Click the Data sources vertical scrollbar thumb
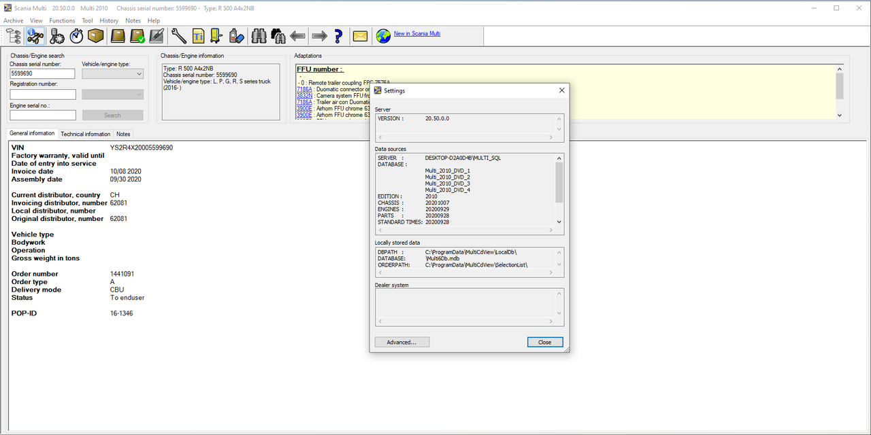871x435 pixels. click(x=559, y=181)
